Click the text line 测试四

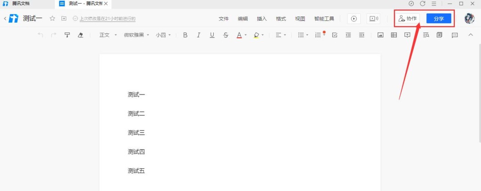click(x=136, y=152)
